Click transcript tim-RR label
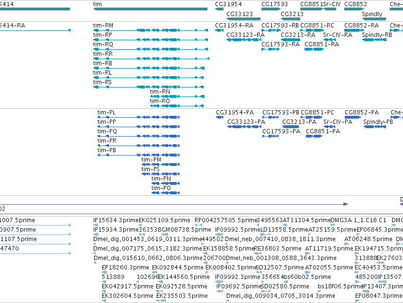This screenshot has height=303, width=403. pyautogui.click(x=103, y=54)
